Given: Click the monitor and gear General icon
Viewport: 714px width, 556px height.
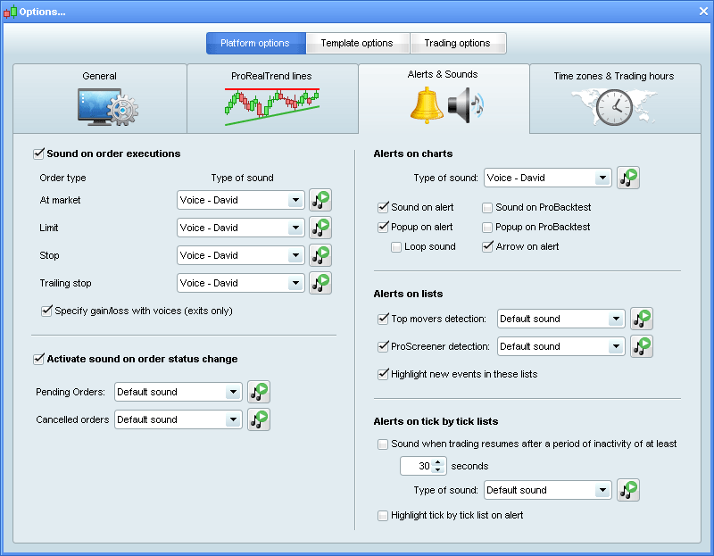Looking at the screenshot, I should tap(108, 107).
